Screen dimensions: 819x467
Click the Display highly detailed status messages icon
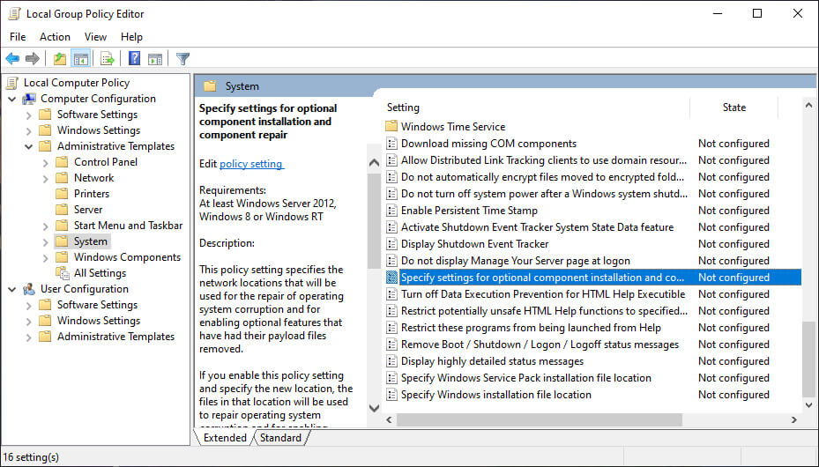pos(391,361)
